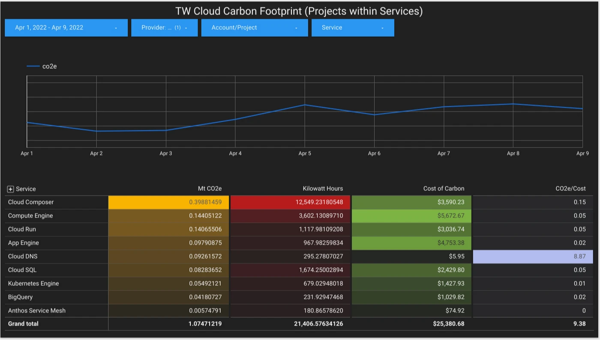
Task: Select the Compute Engine service row
Action: click(30, 216)
